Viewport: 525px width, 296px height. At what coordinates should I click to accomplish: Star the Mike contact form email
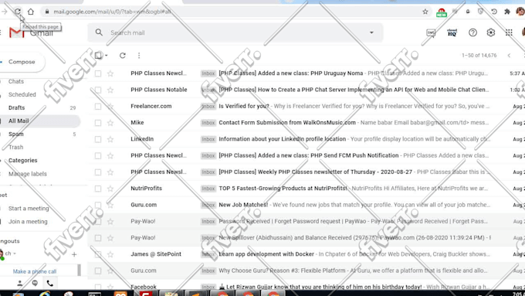pos(110,123)
